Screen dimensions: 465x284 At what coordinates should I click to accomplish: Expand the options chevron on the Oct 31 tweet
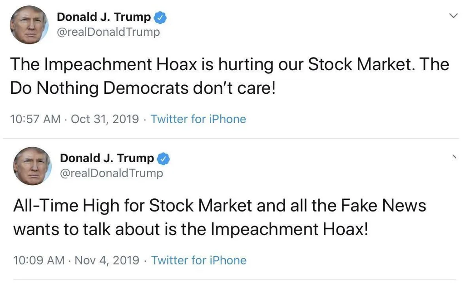(x=453, y=16)
